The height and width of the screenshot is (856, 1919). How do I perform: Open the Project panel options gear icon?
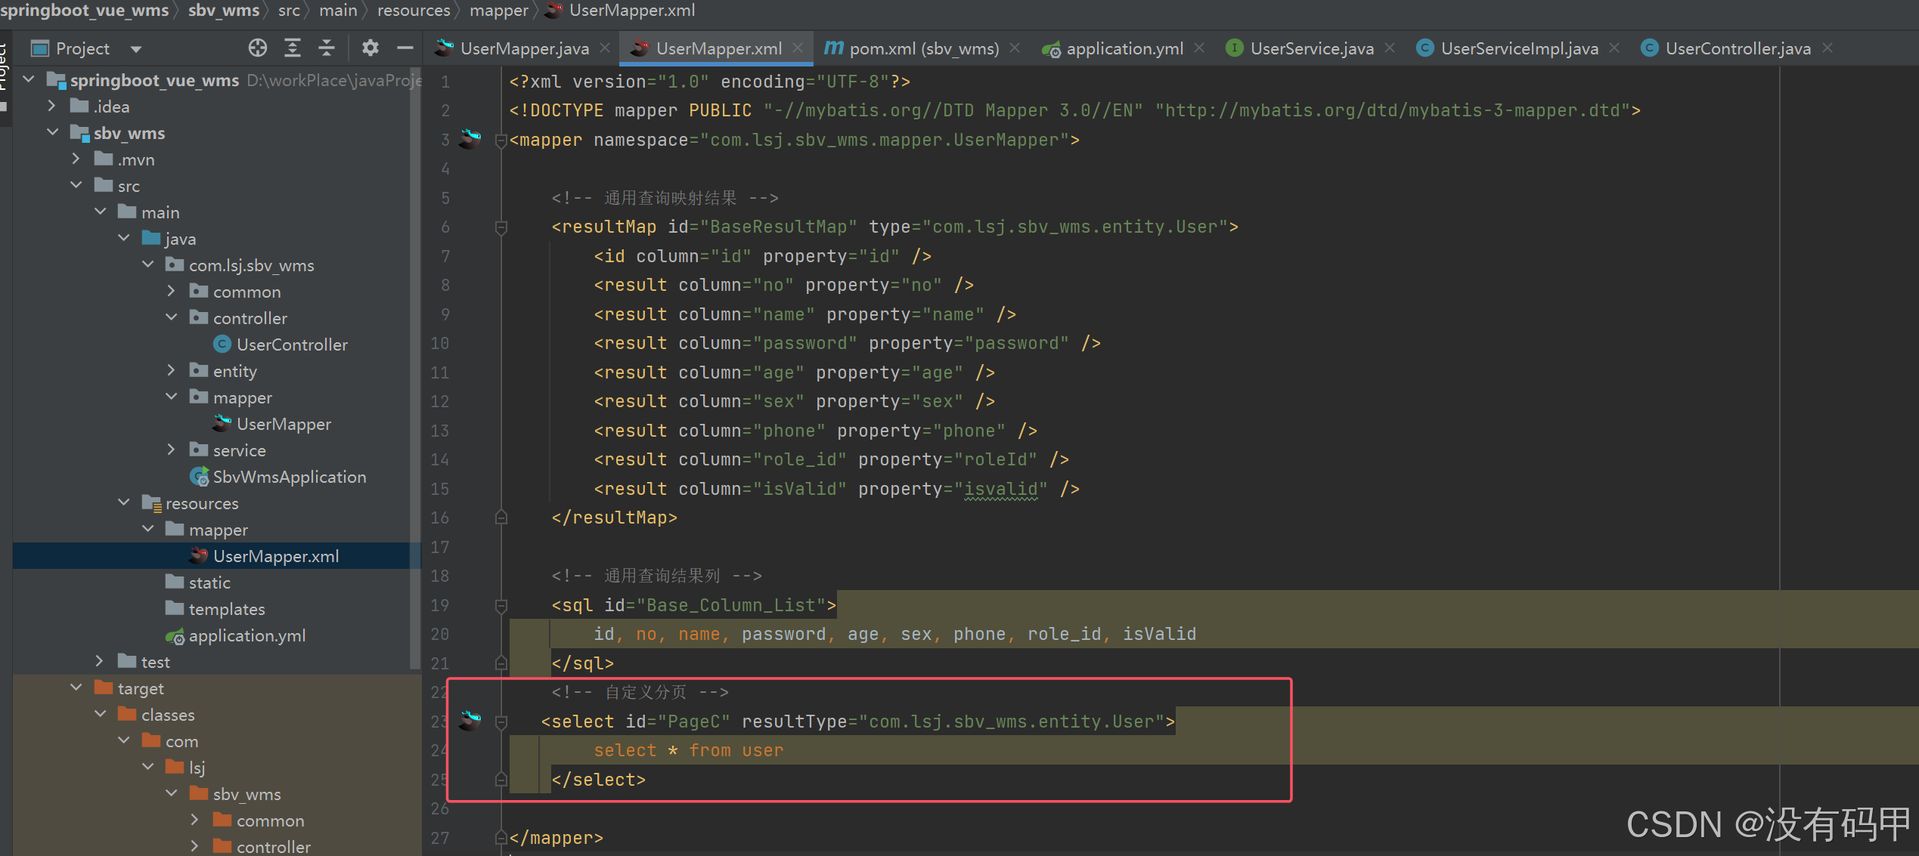pyautogui.click(x=370, y=48)
